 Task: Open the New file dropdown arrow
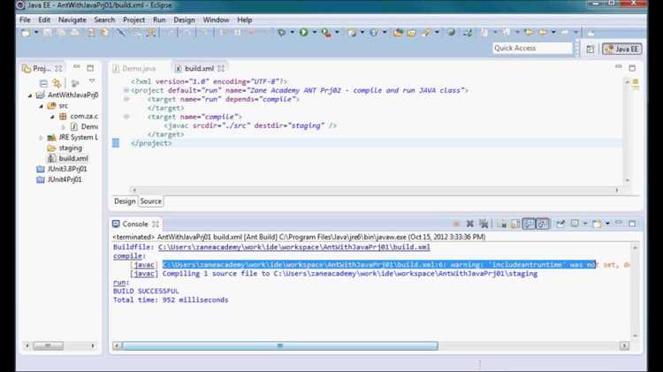coord(36,32)
